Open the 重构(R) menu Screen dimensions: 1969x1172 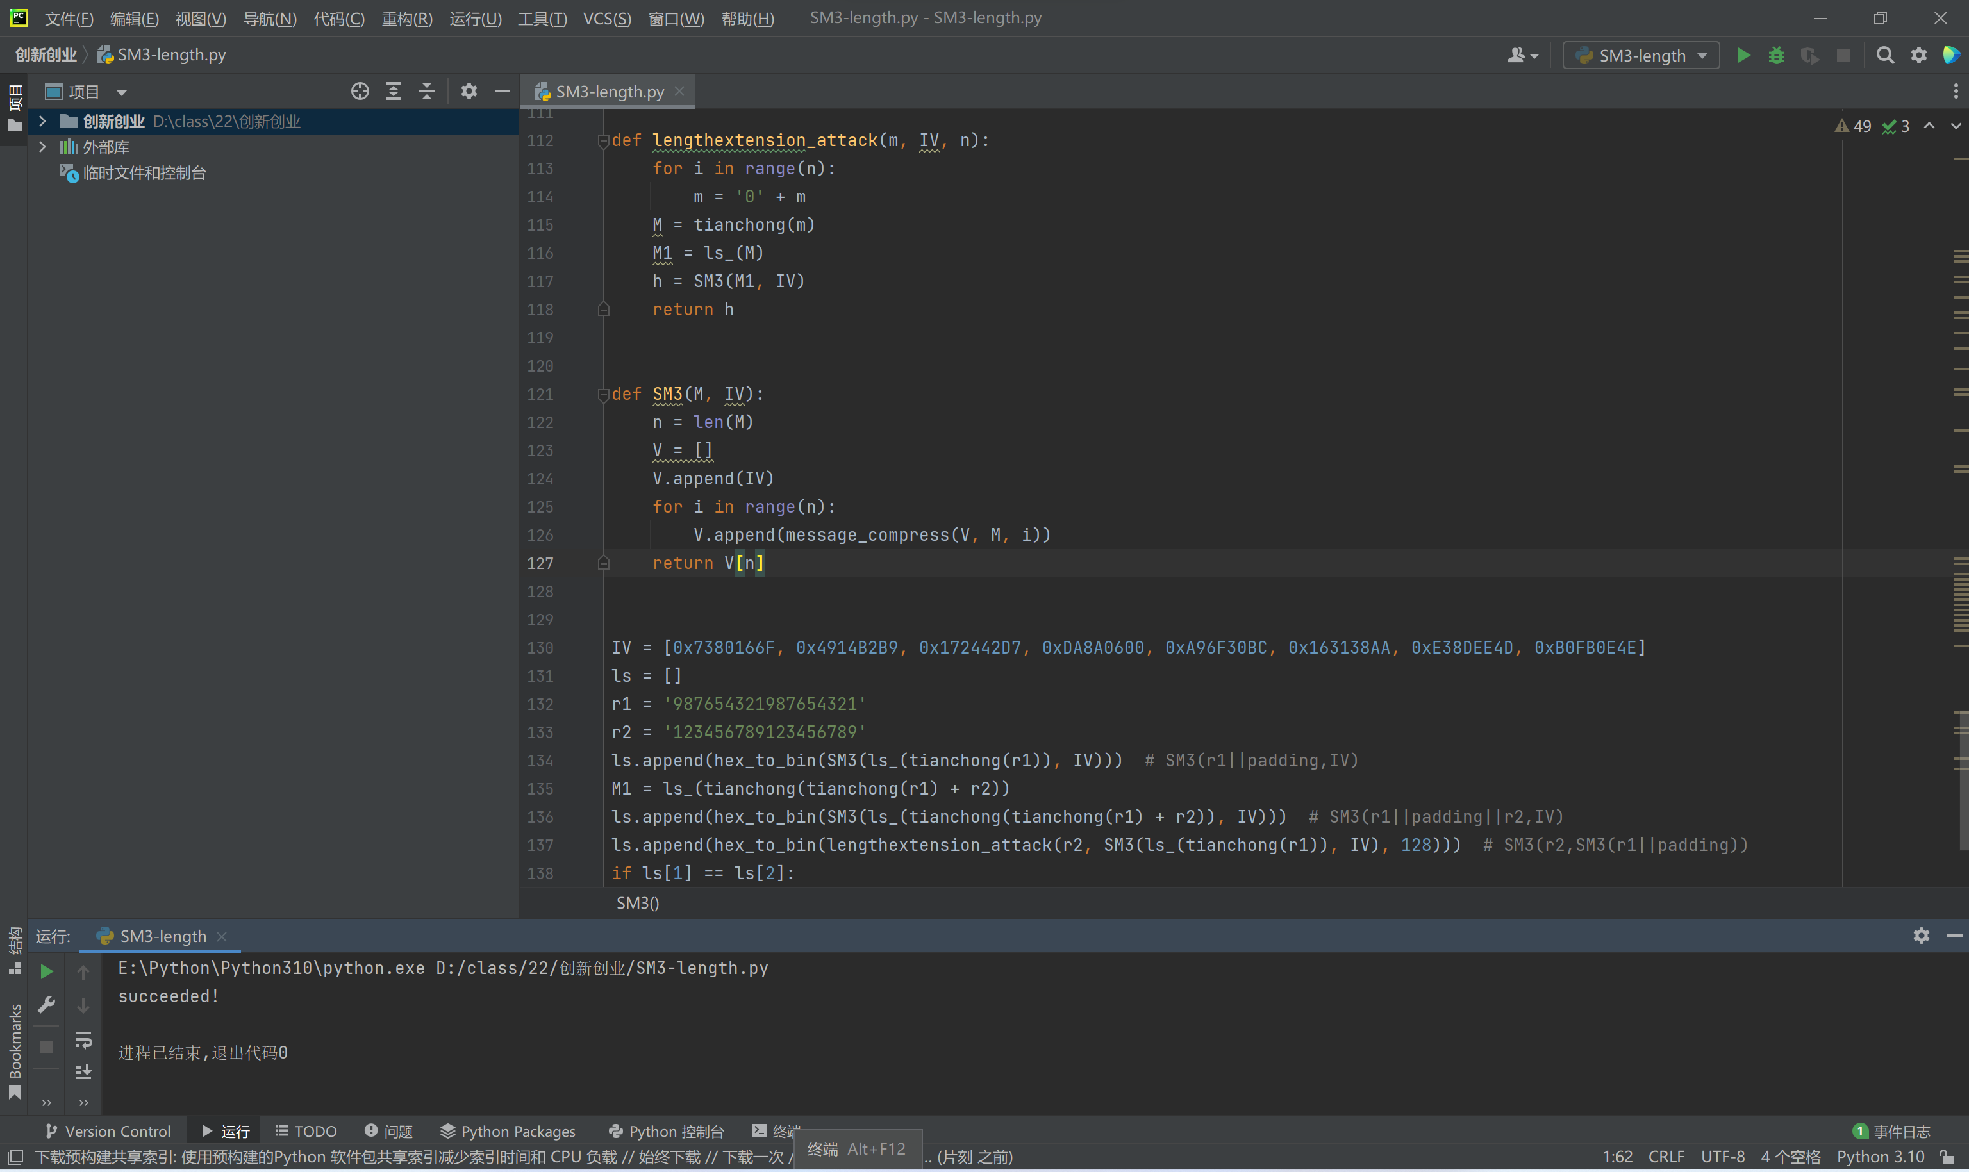coord(407,18)
